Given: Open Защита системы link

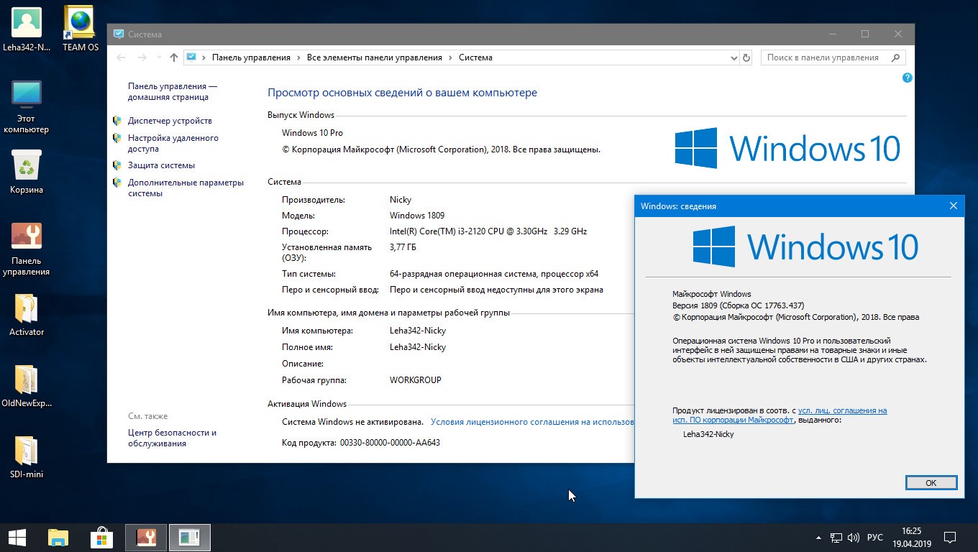Looking at the screenshot, I should coord(161,165).
